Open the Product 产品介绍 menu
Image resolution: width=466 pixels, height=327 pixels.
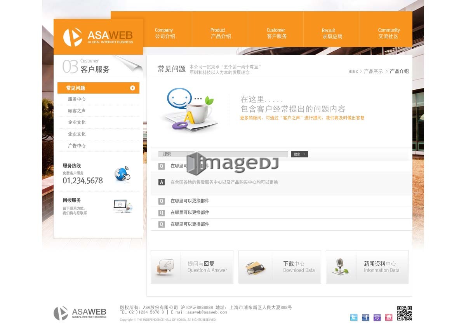[x=220, y=33]
